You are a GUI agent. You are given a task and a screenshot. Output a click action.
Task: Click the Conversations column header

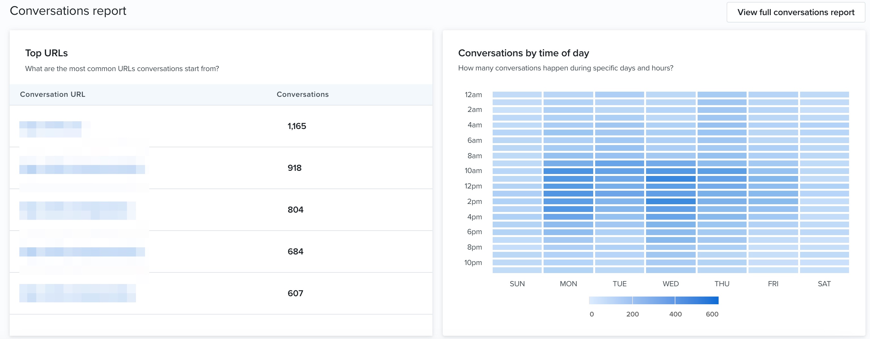[x=303, y=94]
